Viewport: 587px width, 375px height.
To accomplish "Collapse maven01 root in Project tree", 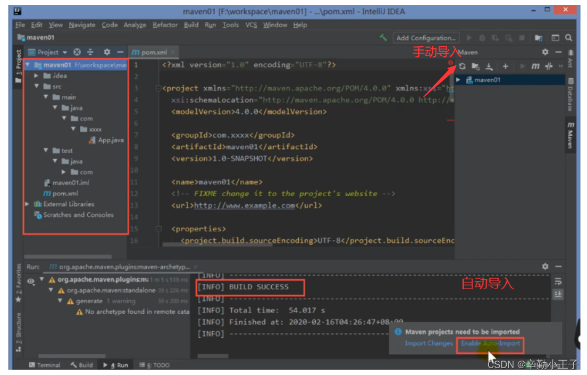I will click(28, 65).
